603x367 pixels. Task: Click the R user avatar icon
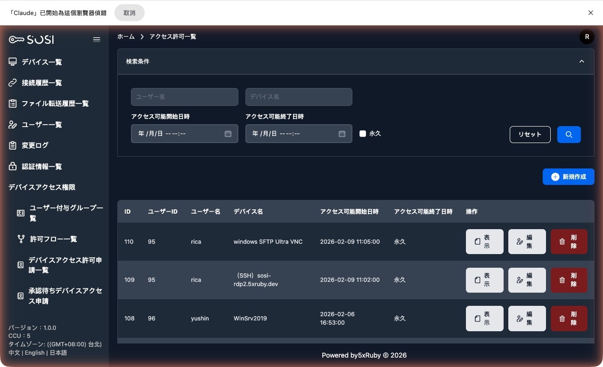pos(587,37)
